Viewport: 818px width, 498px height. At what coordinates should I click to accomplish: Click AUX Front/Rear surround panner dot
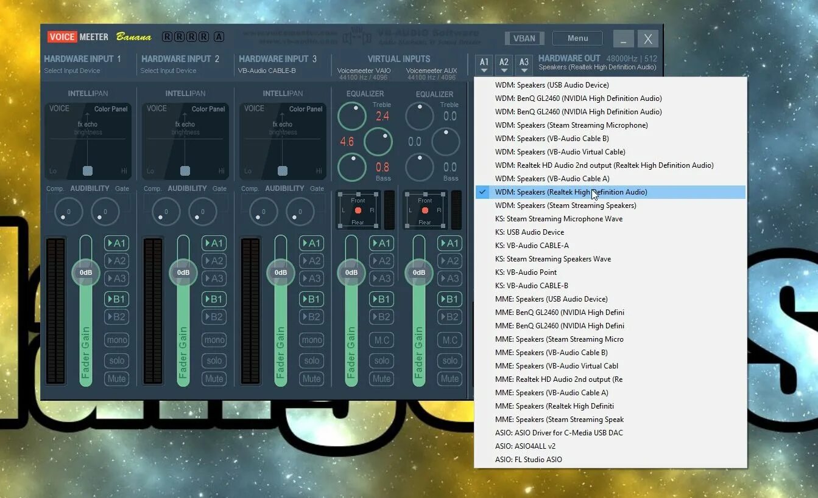[x=425, y=210]
